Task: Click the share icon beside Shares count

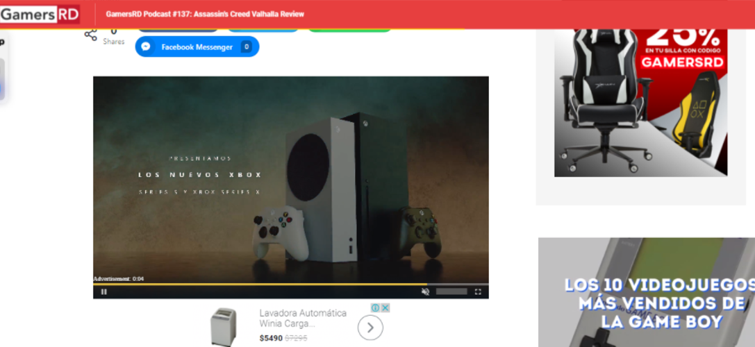Action: pyautogui.click(x=90, y=35)
